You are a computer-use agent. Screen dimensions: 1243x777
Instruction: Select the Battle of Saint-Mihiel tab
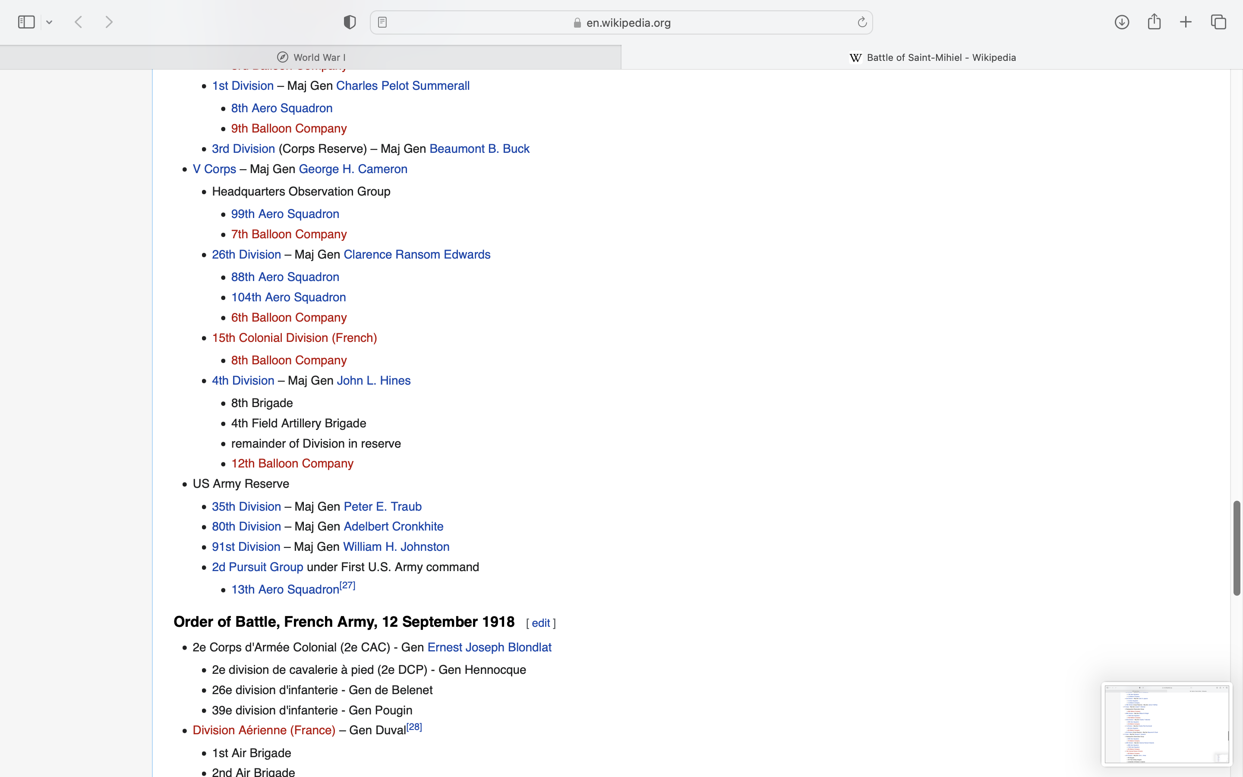[932, 57]
